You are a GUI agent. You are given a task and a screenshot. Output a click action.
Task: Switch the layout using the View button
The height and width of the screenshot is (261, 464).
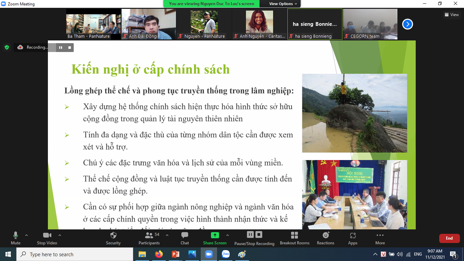[451, 15]
